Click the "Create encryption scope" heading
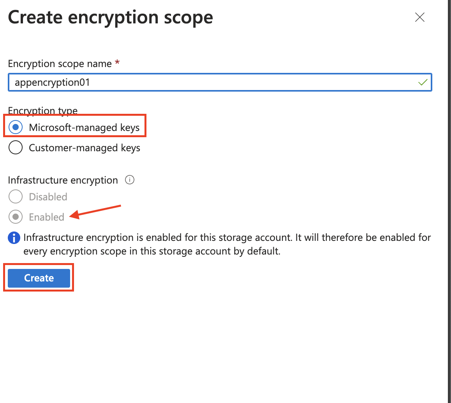Screen dimensions: 451x403 [111, 18]
